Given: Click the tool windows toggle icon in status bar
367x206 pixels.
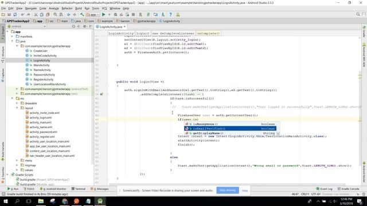Looking at the screenshot, I should pos(3,194).
